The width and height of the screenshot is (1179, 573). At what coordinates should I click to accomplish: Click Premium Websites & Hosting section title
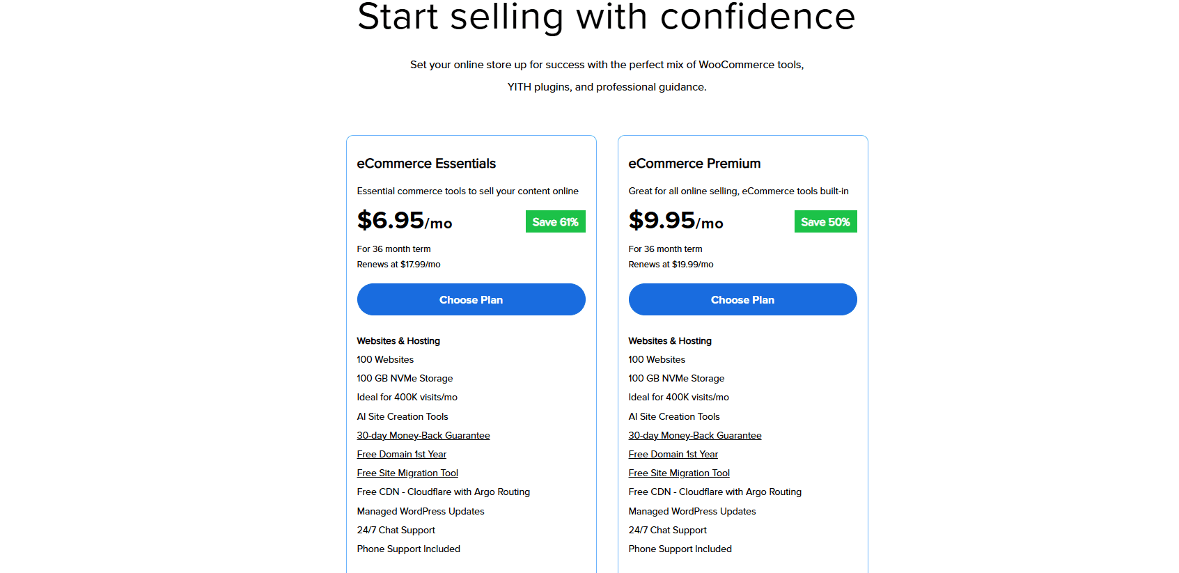click(x=670, y=341)
